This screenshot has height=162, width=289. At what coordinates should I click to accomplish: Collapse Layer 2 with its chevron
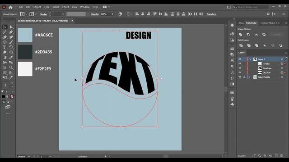(x=250, y=59)
